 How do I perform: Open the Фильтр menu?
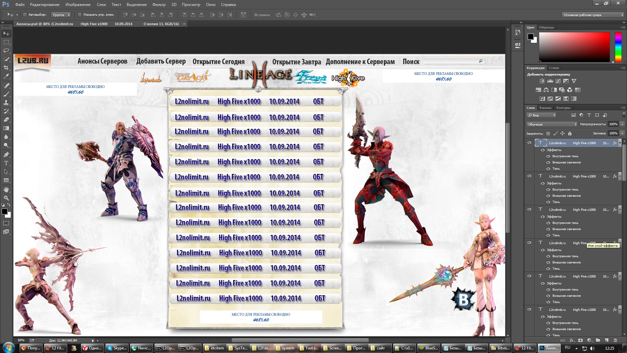[159, 5]
